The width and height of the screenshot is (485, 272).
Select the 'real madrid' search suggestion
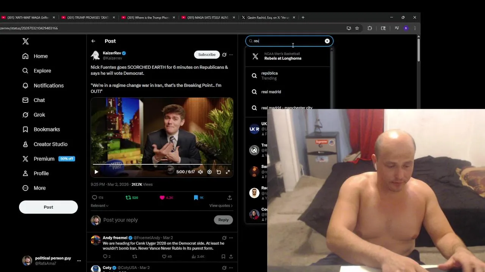tap(288, 92)
